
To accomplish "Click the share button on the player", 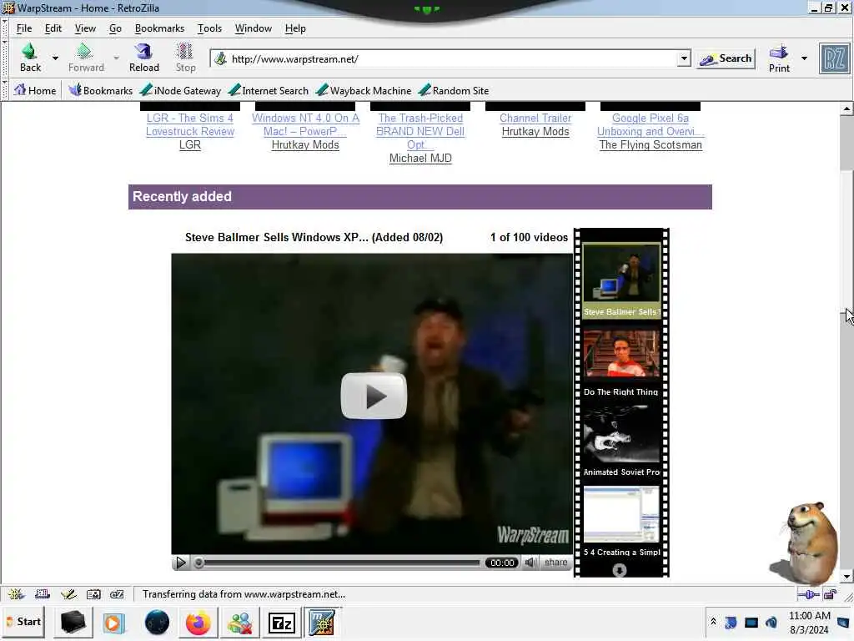I will point(555,563).
